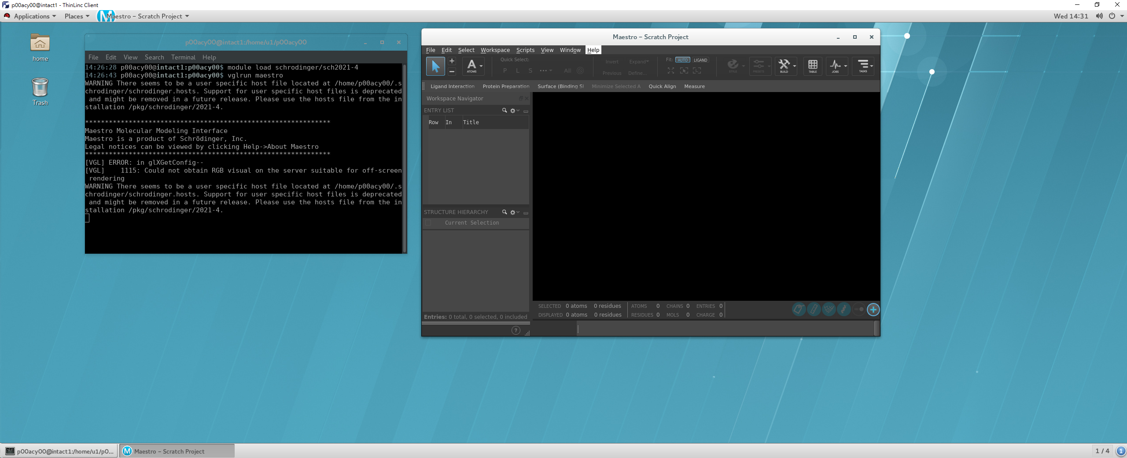Quick select Solvent with the S button
Image resolution: width=1127 pixels, height=458 pixels.
[x=530, y=70]
